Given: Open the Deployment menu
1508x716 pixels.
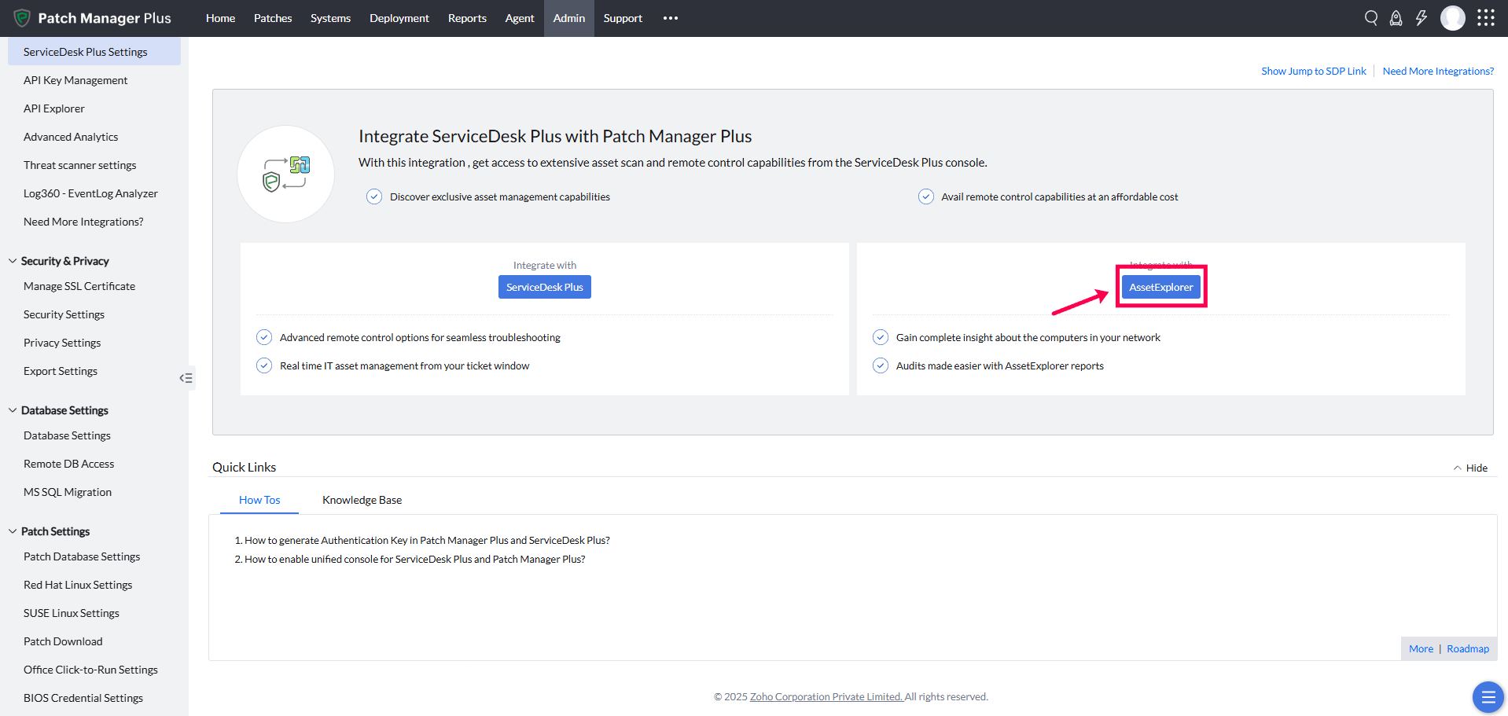Looking at the screenshot, I should pos(399,18).
